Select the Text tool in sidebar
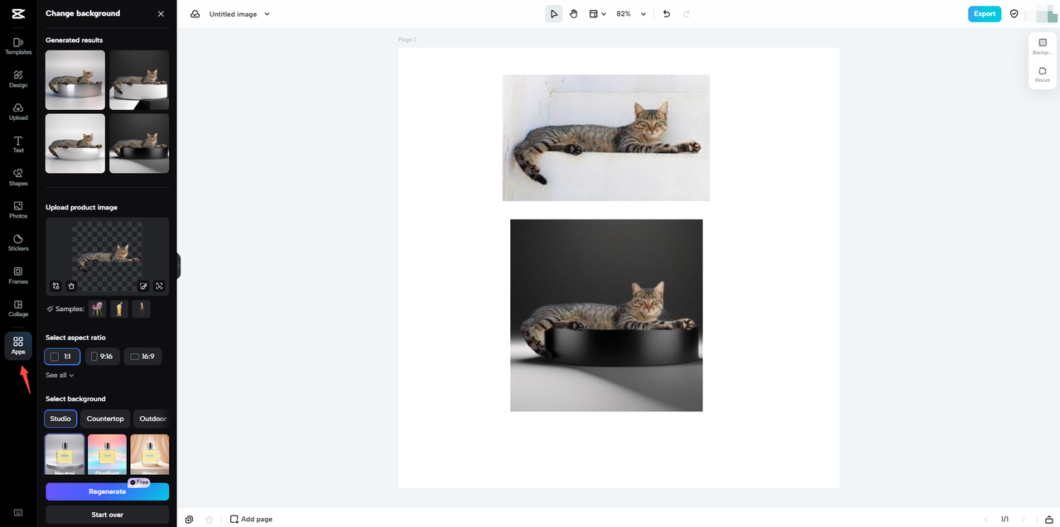The width and height of the screenshot is (1060, 527). coord(18,145)
